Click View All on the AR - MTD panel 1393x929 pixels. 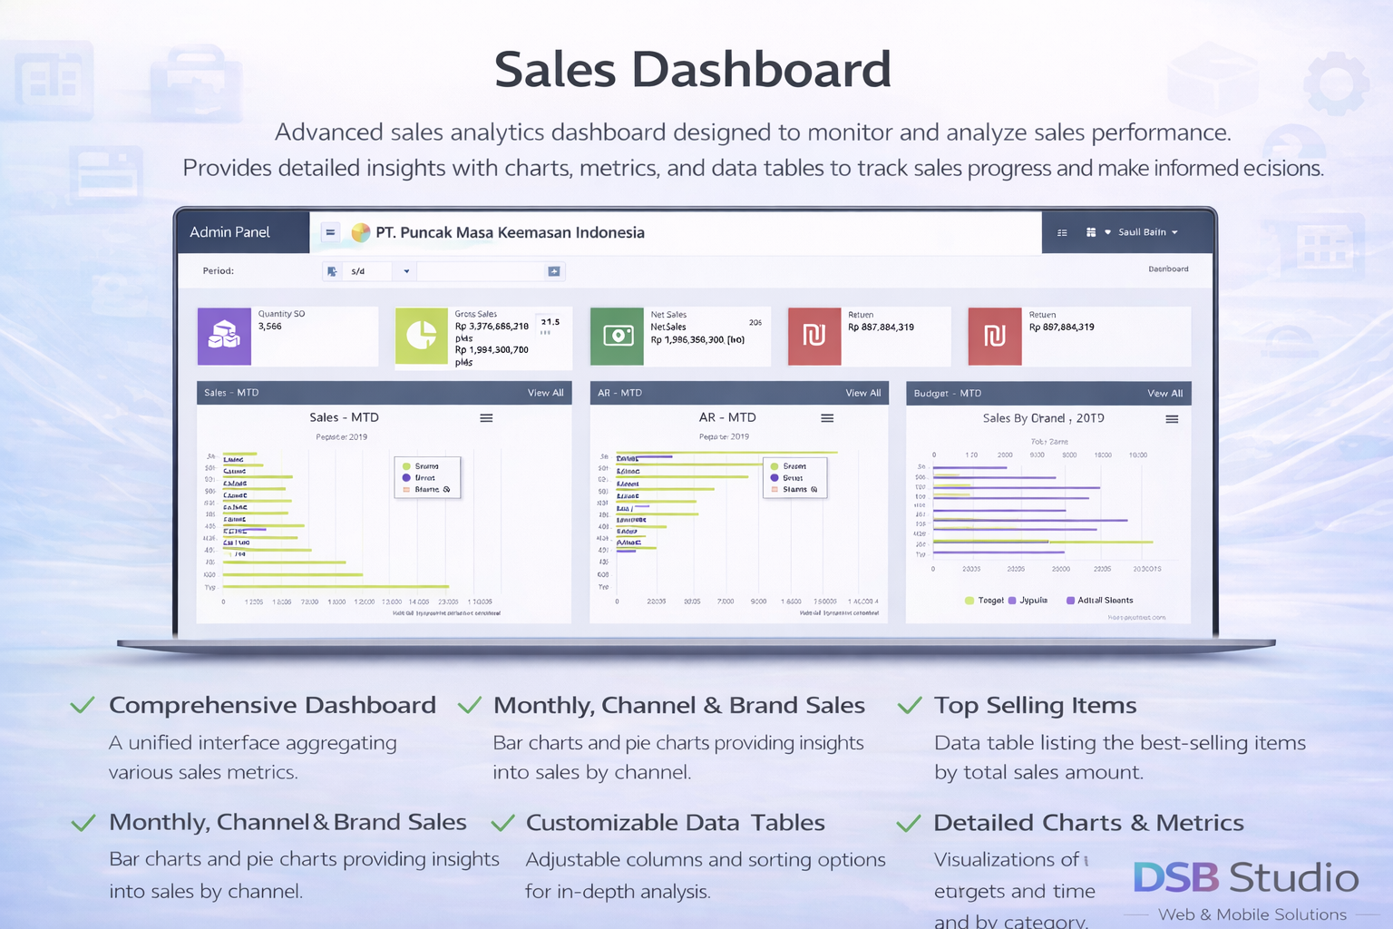pyautogui.click(x=862, y=393)
